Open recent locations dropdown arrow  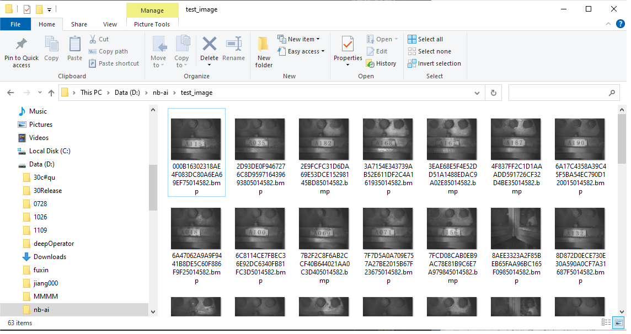(x=40, y=93)
